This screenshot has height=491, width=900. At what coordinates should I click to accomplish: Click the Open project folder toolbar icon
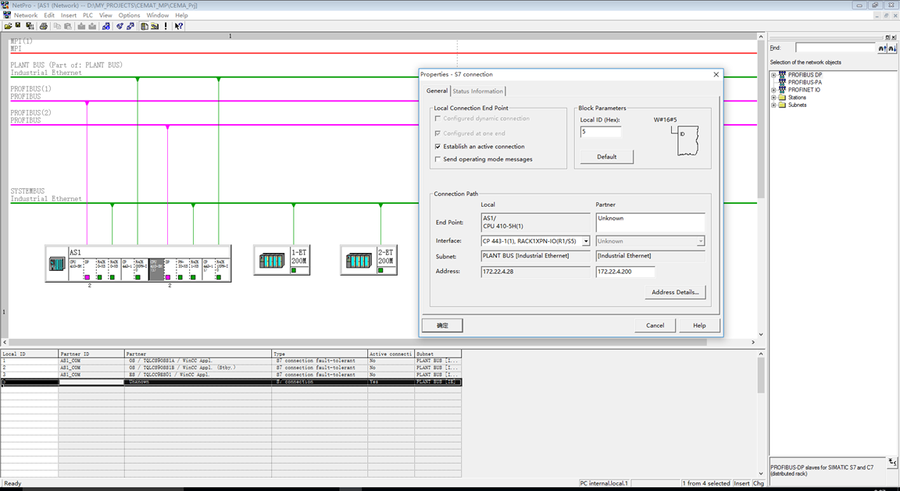(x=8, y=26)
